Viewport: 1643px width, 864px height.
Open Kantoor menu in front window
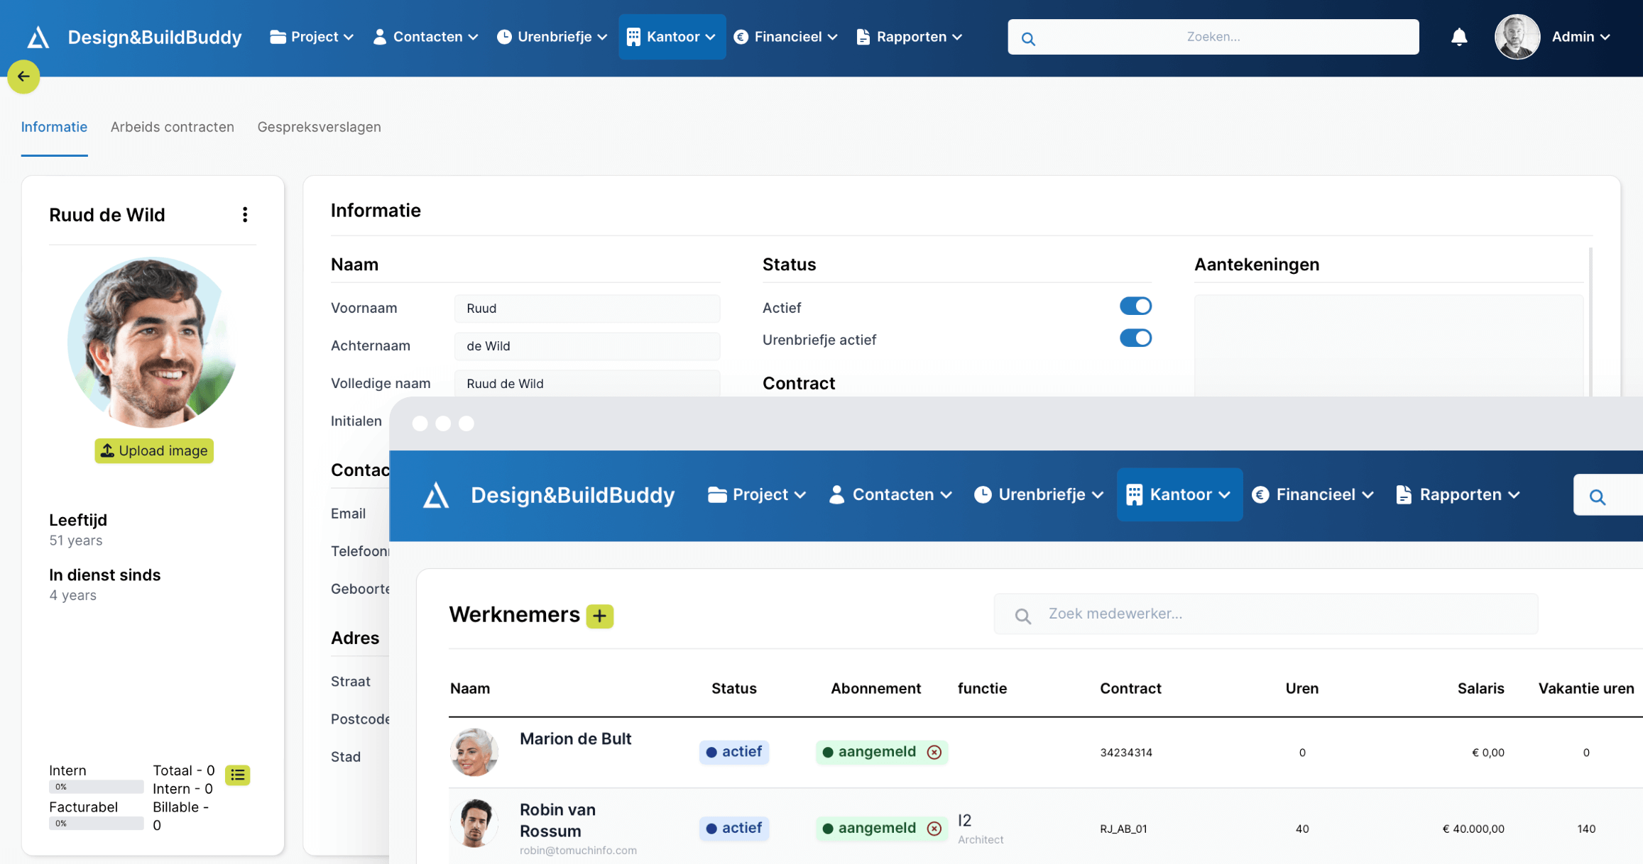[x=1179, y=494]
